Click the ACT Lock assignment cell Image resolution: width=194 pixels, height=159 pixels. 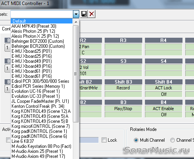[x=164, y=88]
